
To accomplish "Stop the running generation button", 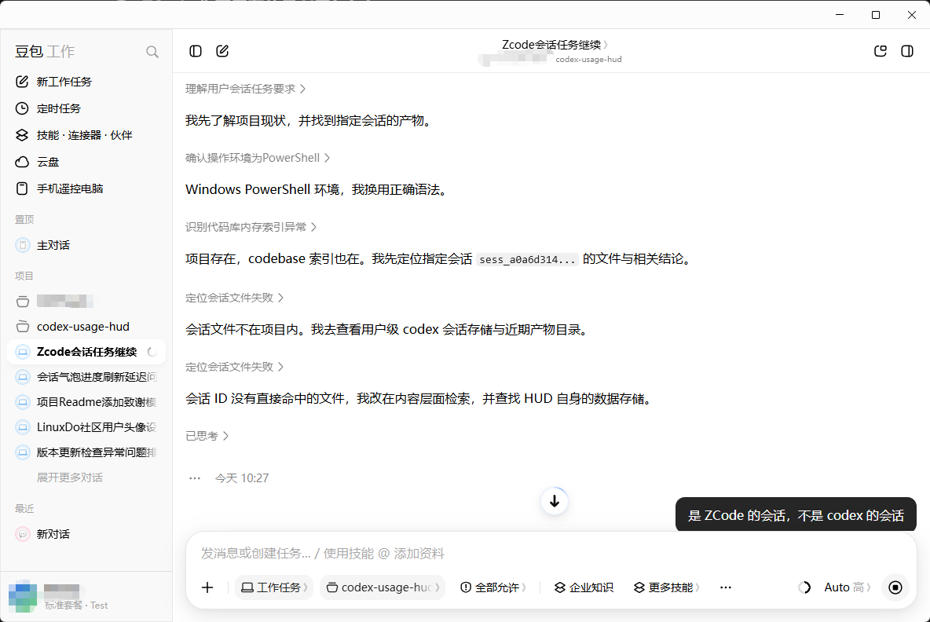I will point(895,587).
